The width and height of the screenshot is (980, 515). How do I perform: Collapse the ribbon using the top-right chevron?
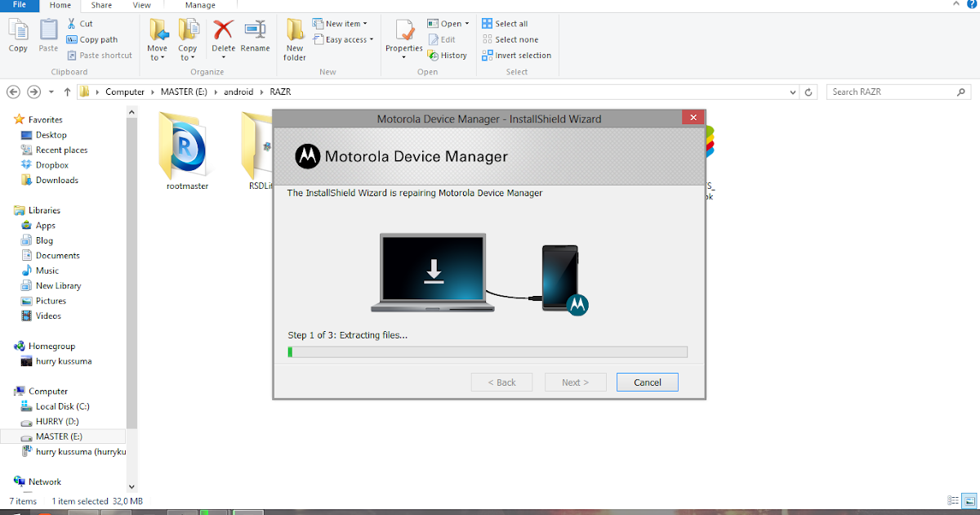[x=958, y=5]
